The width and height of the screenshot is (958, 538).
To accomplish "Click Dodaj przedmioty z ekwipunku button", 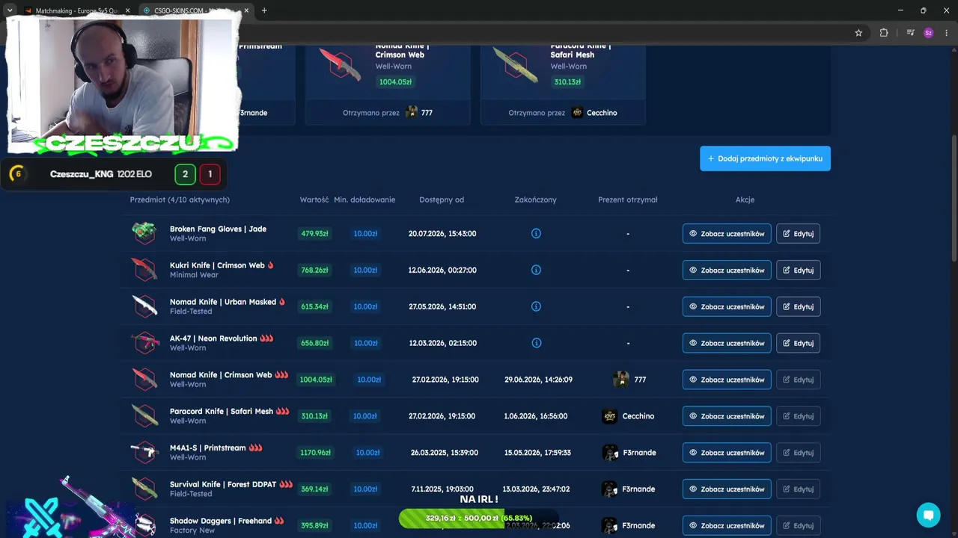I will click(x=765, y=158).
